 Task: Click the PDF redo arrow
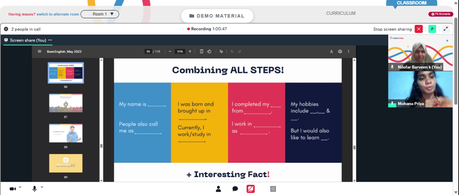click(240, 51)
